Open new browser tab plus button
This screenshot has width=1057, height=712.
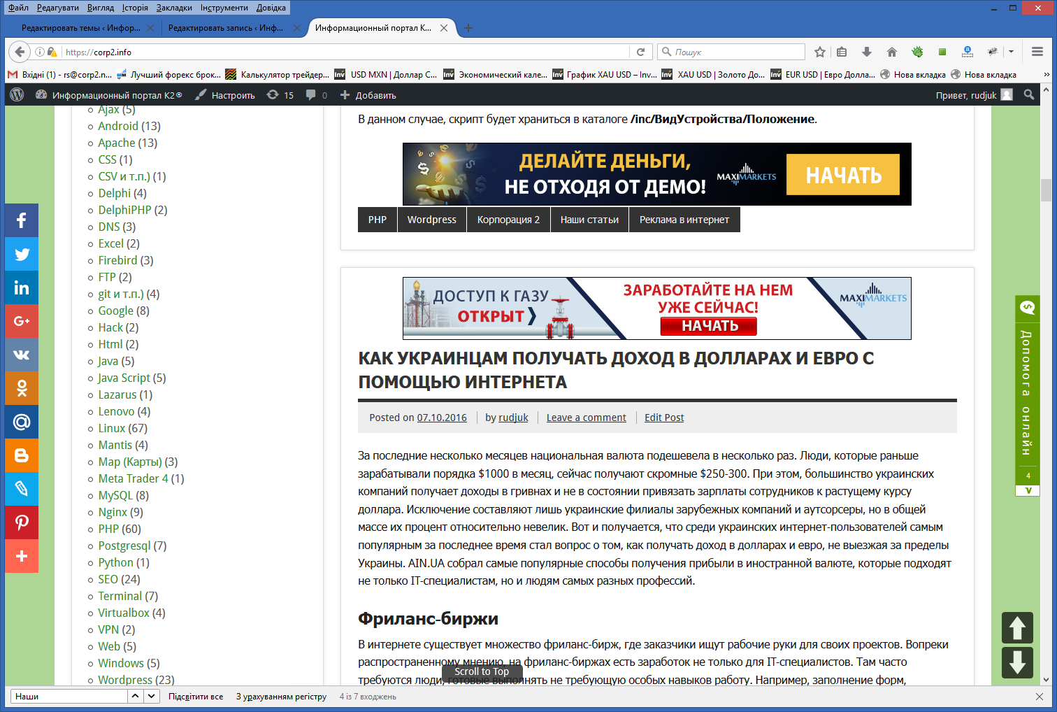pos(468,28)
